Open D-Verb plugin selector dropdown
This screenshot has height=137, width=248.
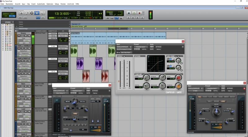(x=195, y=91)
